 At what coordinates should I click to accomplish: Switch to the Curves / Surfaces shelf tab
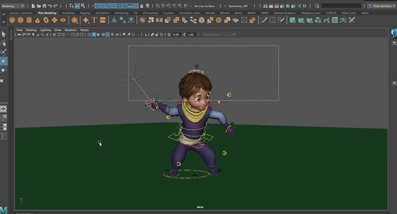point(21,13)
